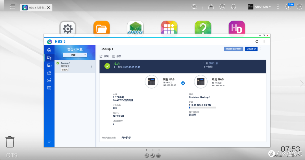This screenshot has height=160, width=305.
Task: Open the Restore/services sidebar icon
Action: [x=49, y=73]
